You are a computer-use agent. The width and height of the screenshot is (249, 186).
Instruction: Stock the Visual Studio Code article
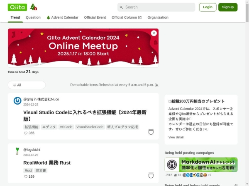click(151, 132)
